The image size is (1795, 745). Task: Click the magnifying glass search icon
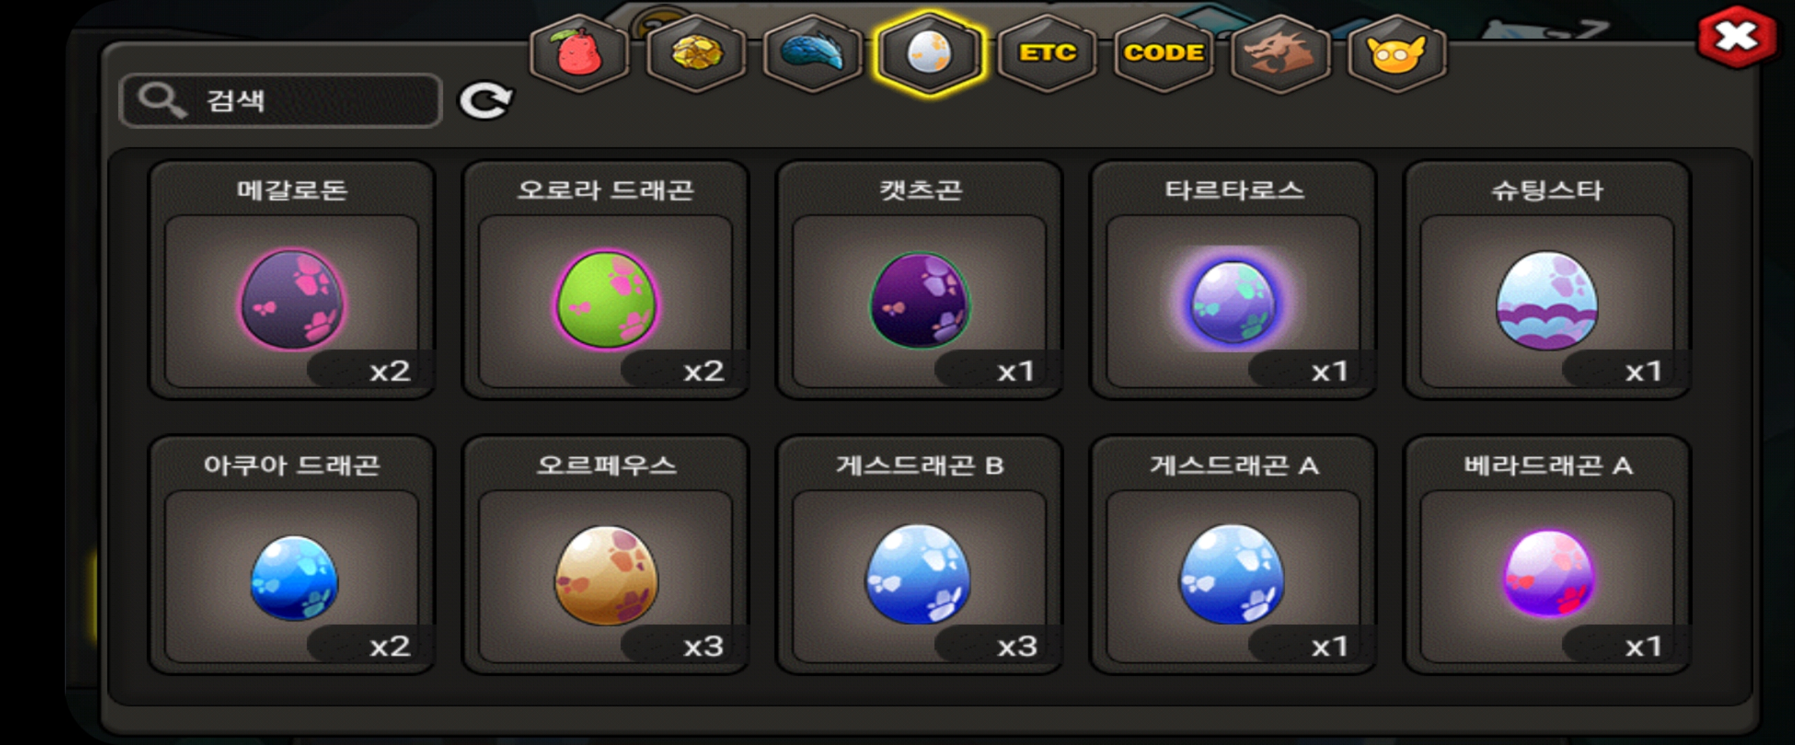161,101
